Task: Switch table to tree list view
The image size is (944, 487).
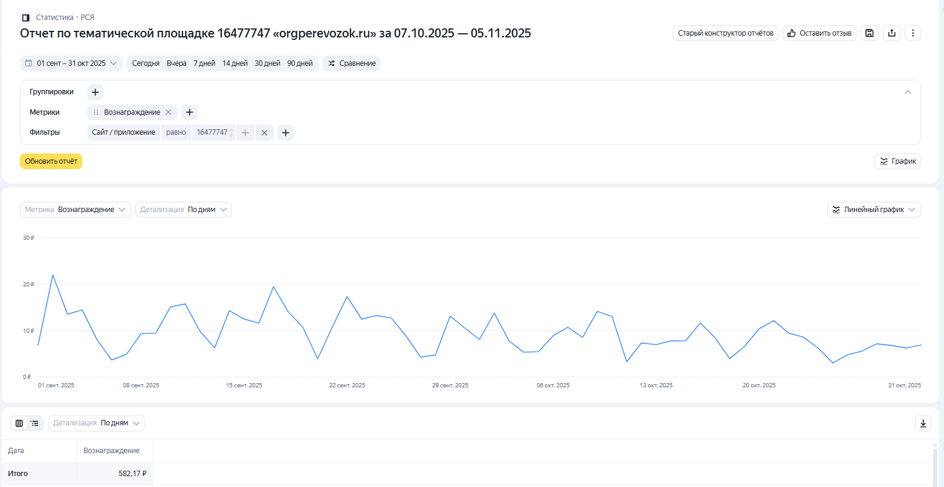Action: (35, 424)
